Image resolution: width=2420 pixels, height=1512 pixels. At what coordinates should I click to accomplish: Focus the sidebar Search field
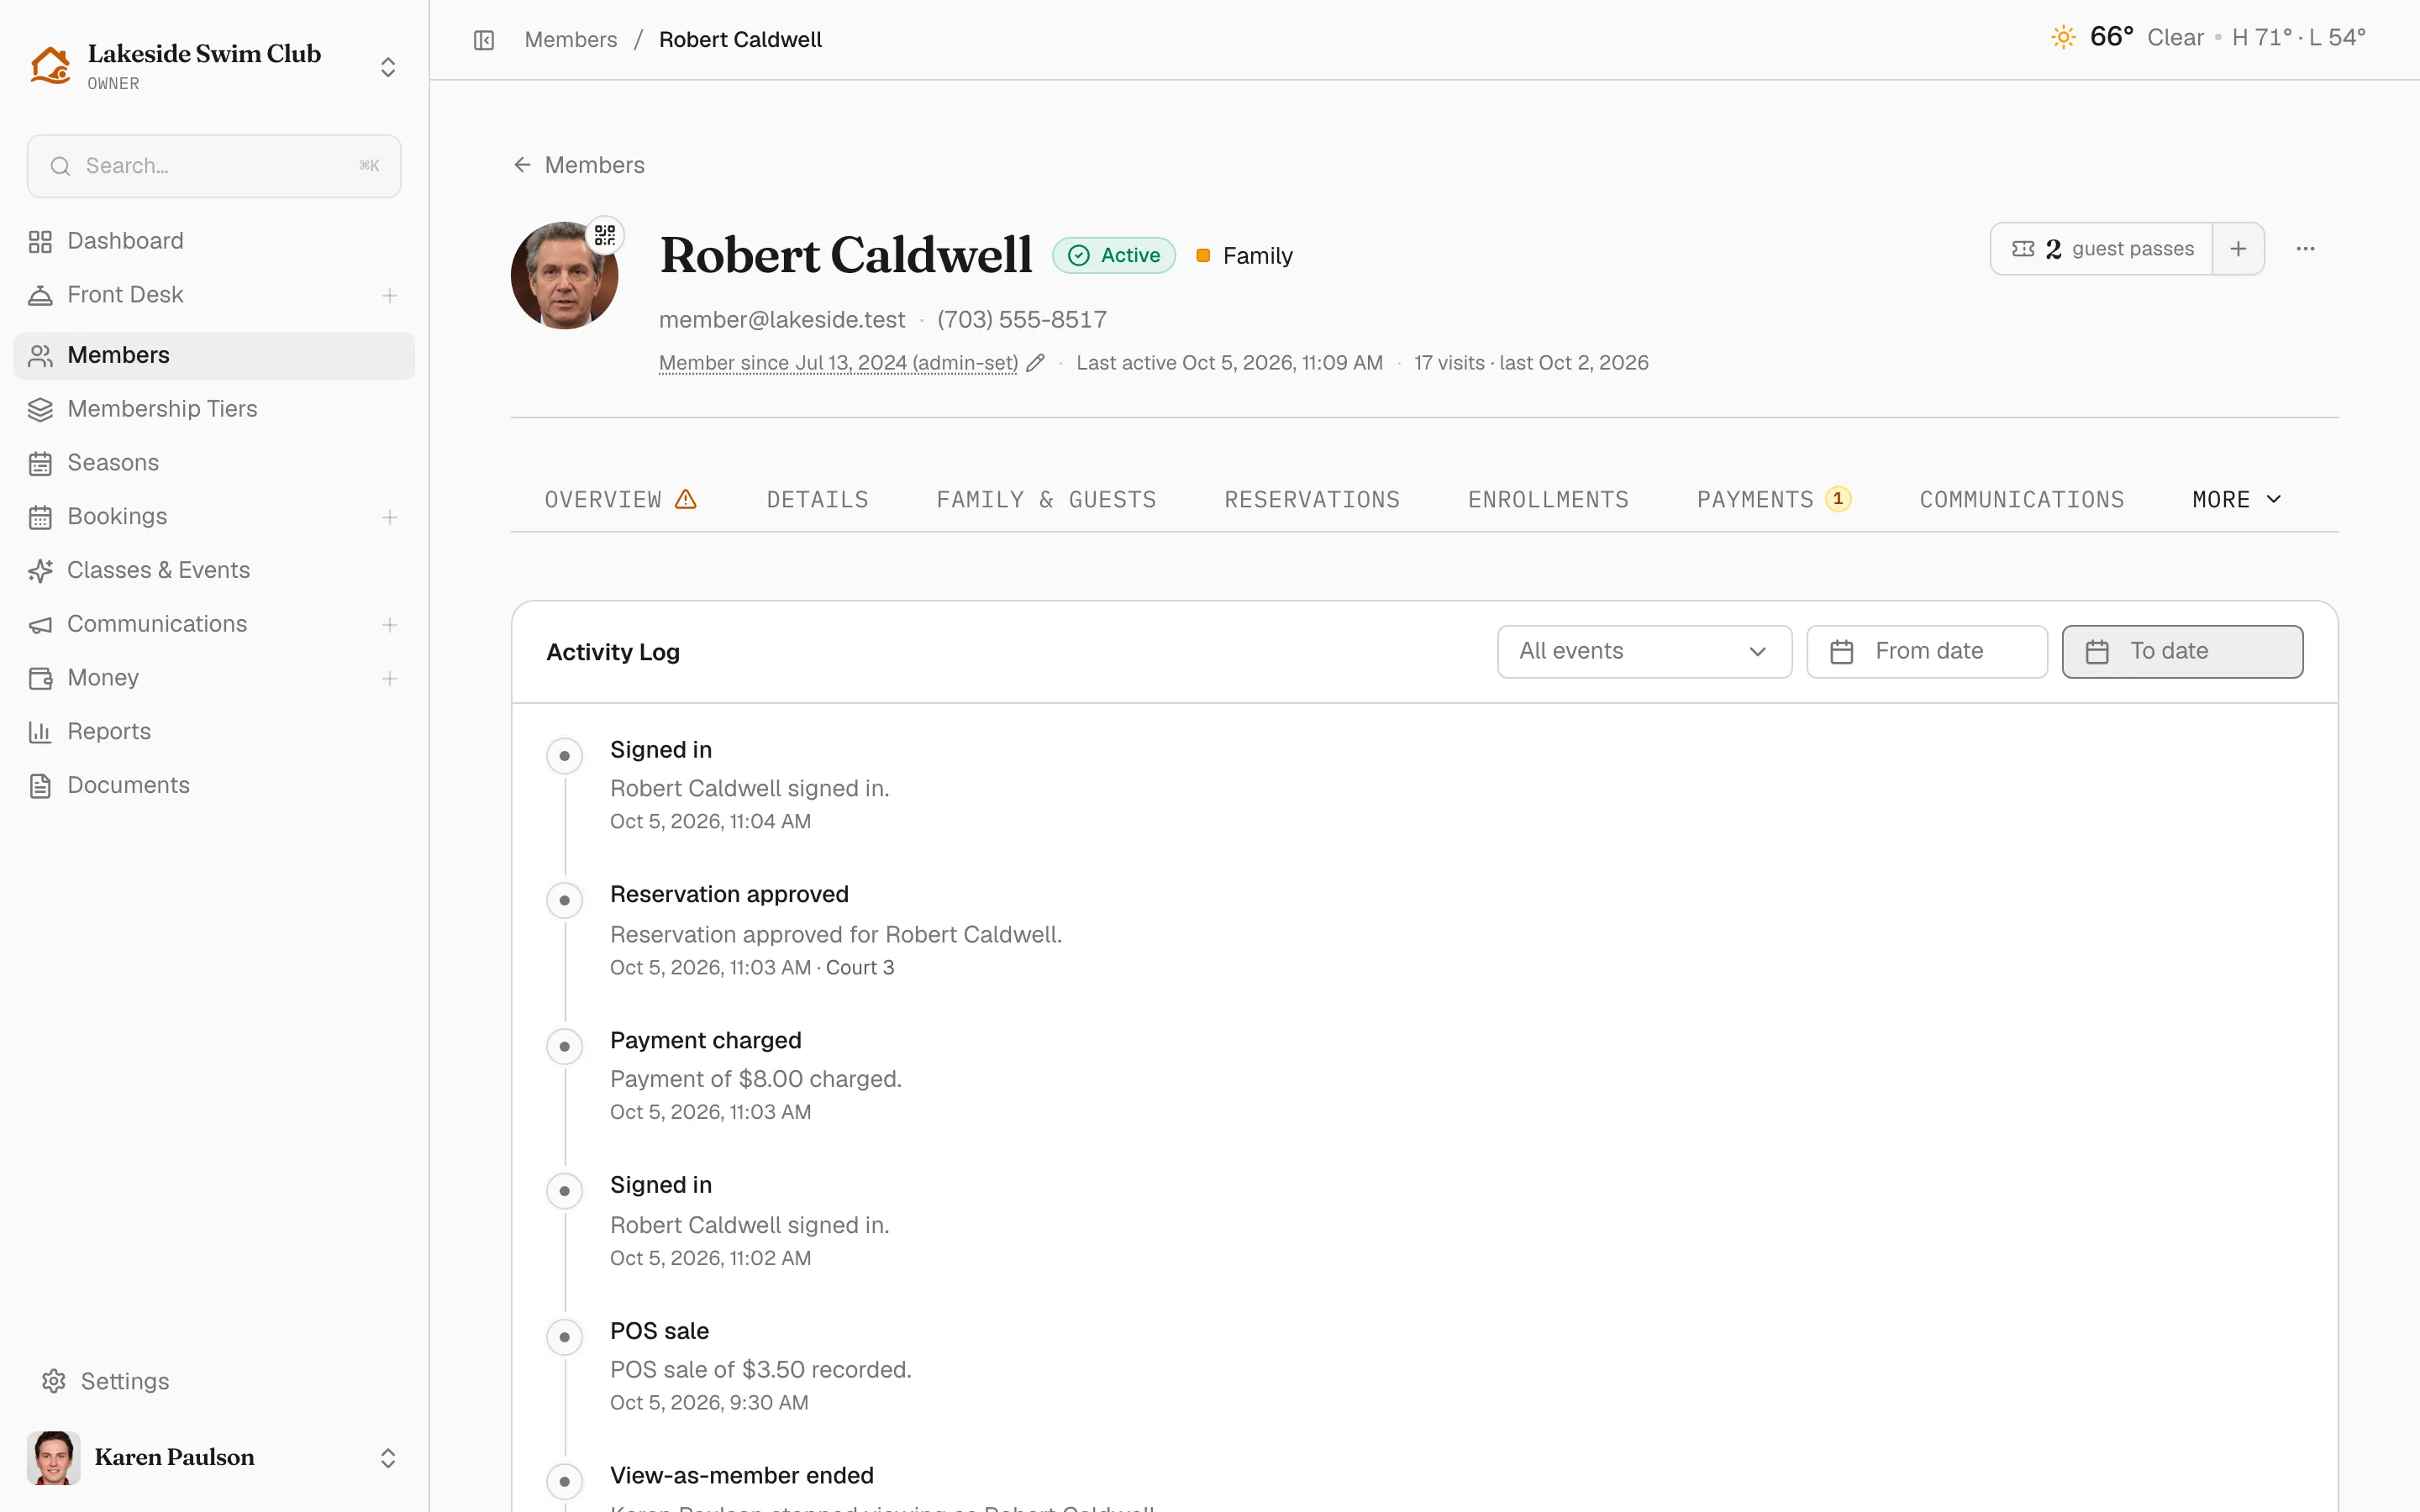214,167
